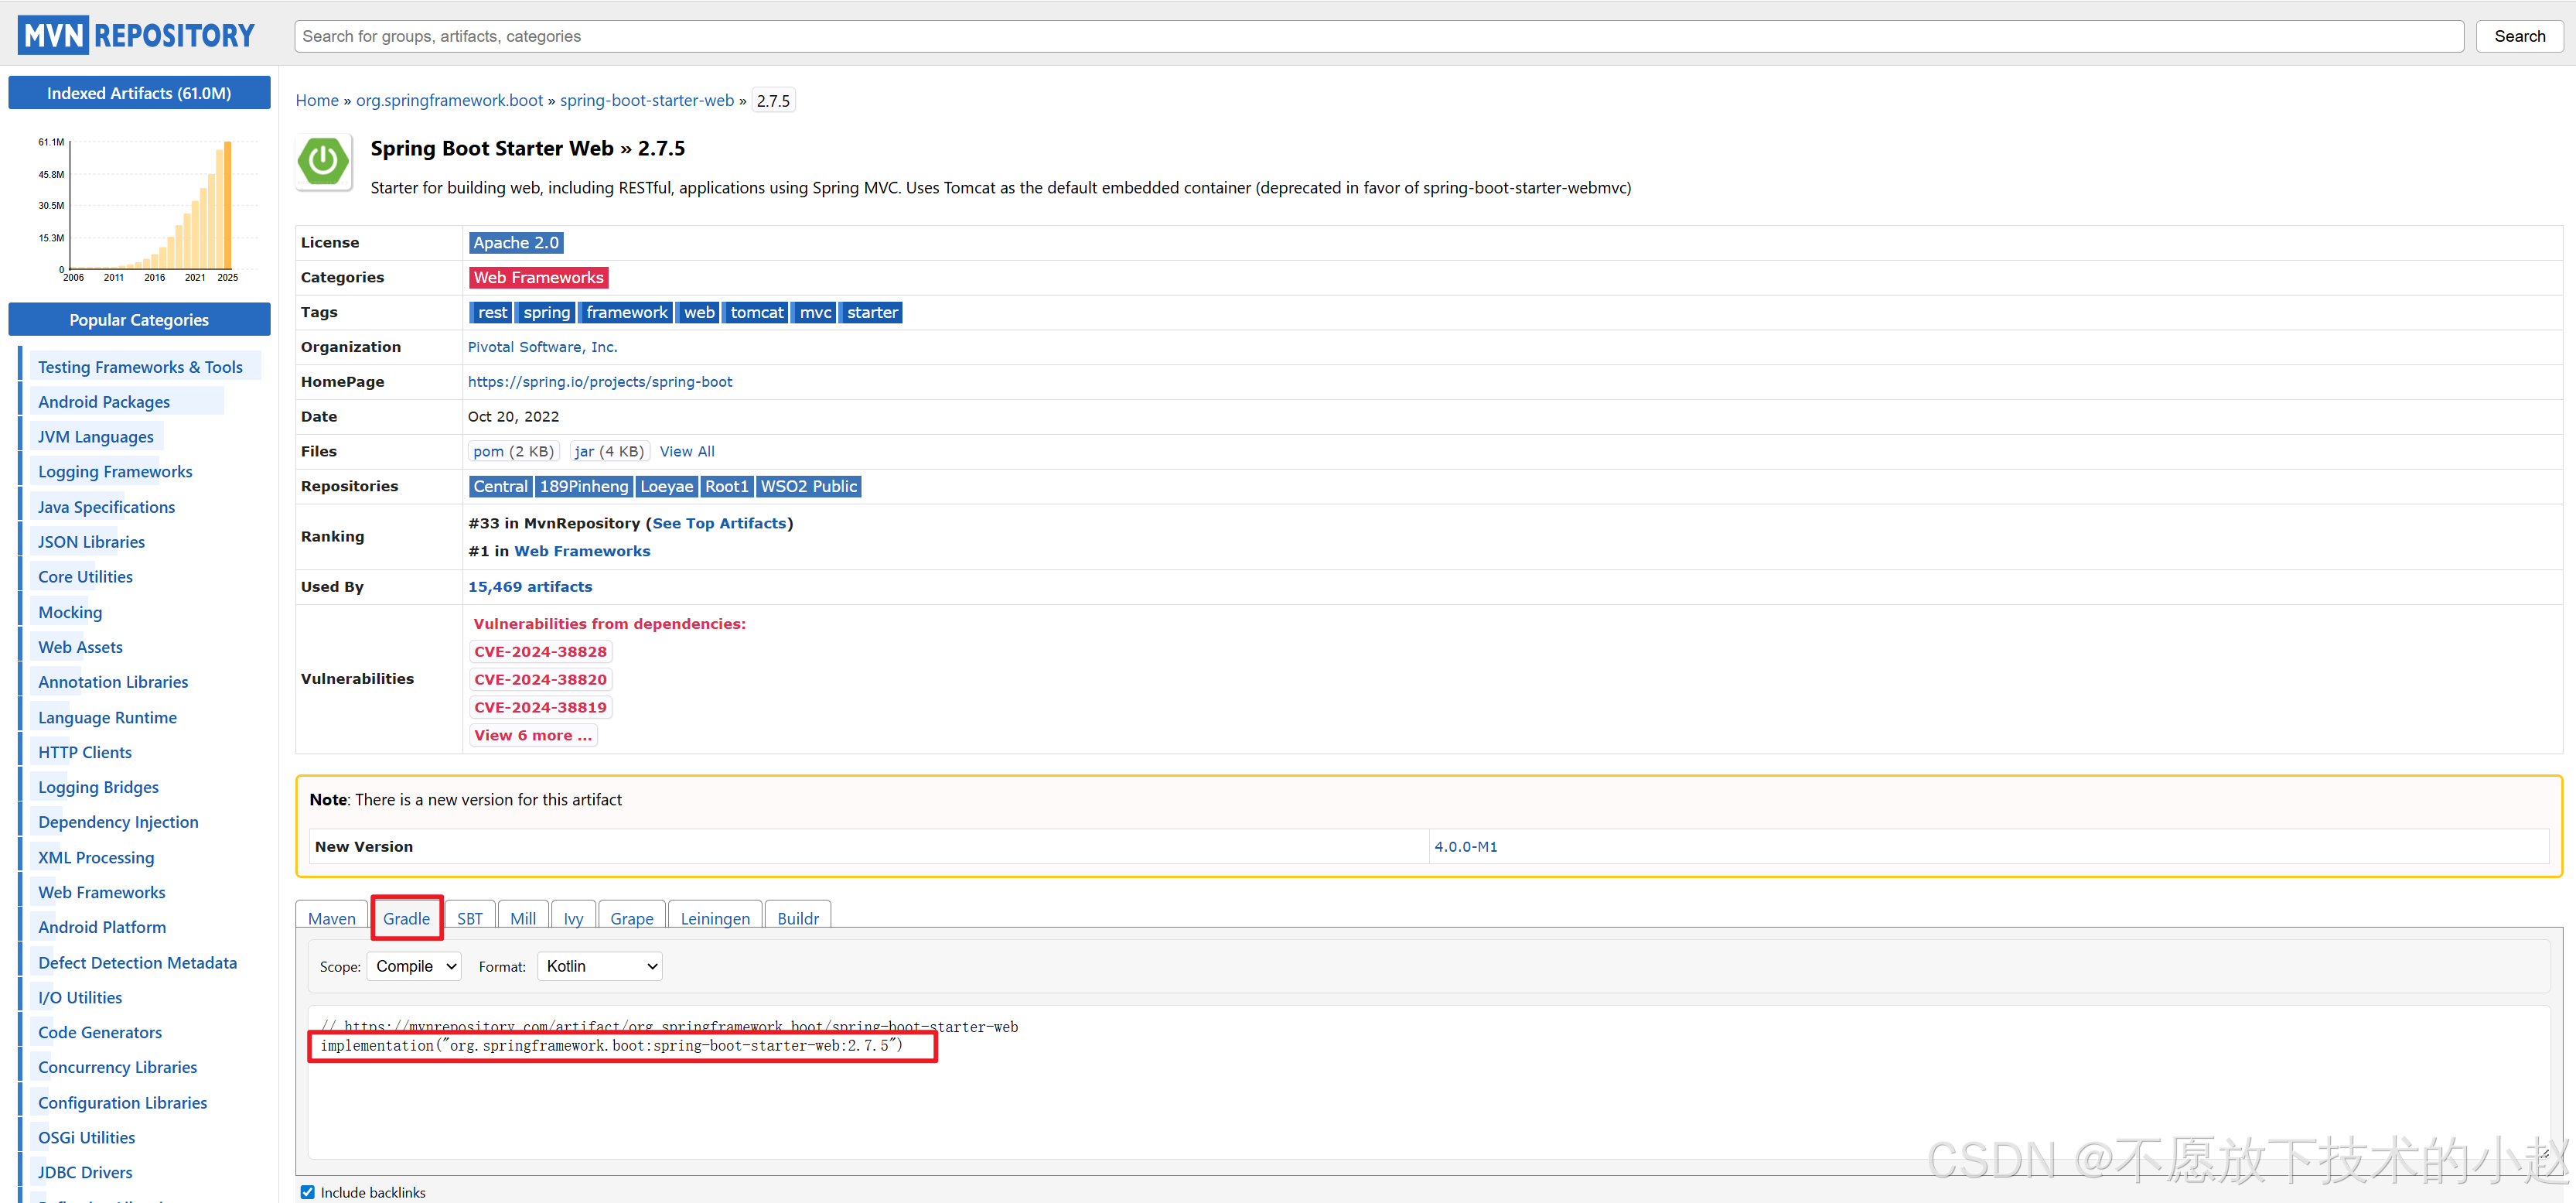Click the mvc tag
The height and width of the screenshot is (1203, 2576).
click(814, 312)
